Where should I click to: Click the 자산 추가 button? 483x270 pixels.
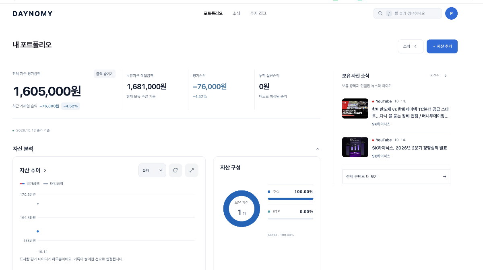click(442, 46)
